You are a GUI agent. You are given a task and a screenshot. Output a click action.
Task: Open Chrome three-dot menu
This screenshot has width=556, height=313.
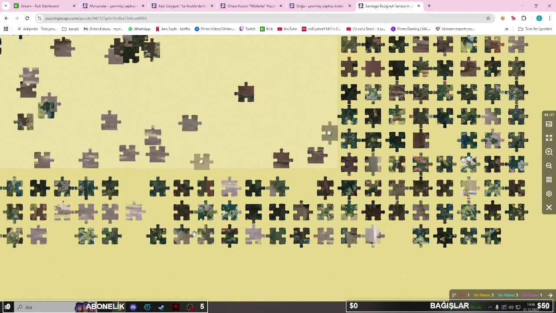[550, 18]
